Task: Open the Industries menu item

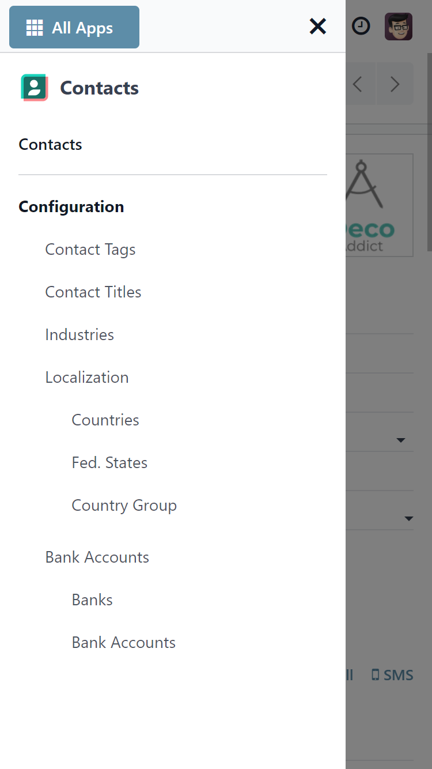Action: click(x=79, y=334)
